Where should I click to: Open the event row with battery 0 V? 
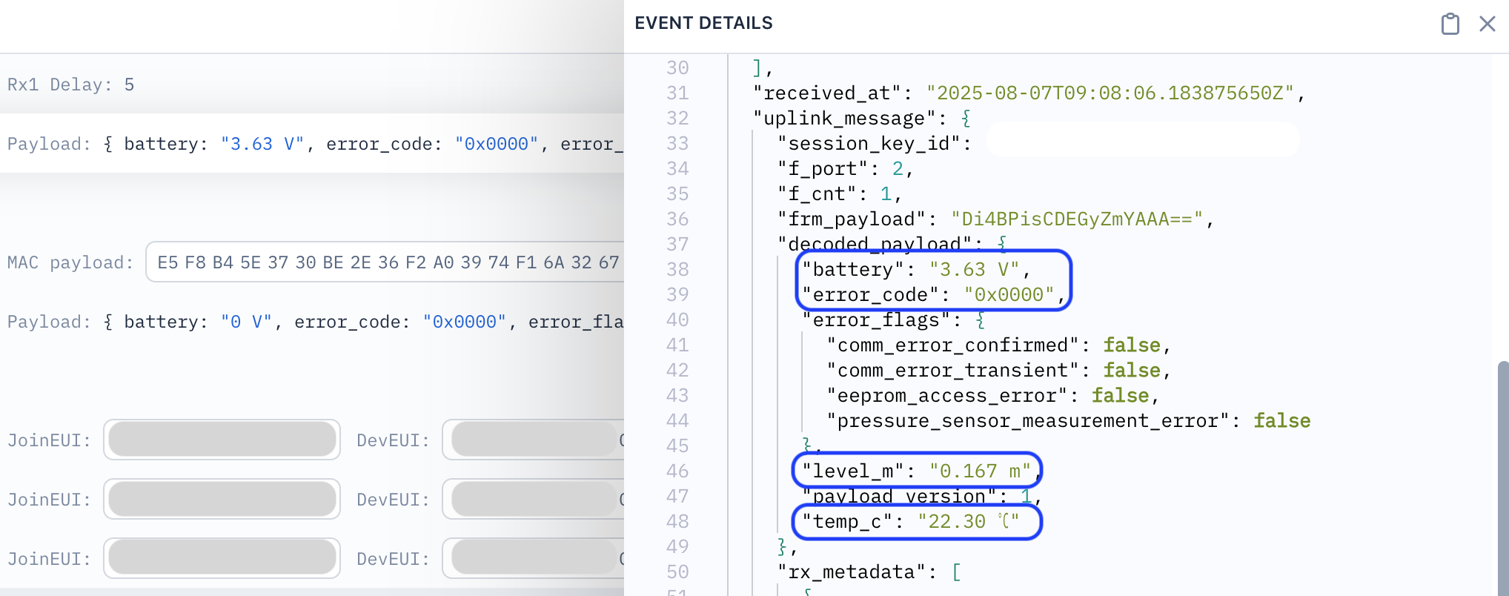coord(311,322)
